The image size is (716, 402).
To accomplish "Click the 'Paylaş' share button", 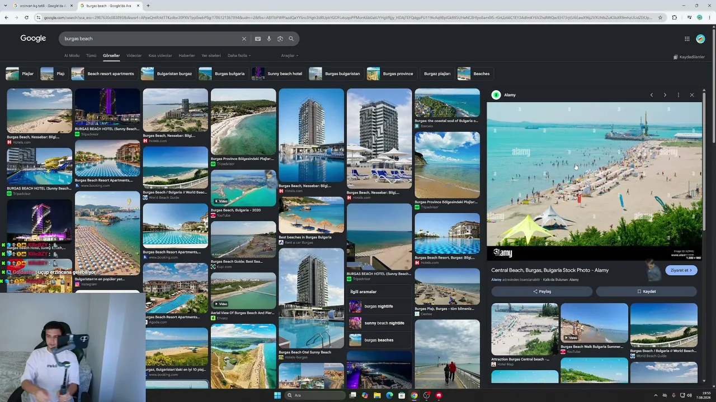I will [x=541, y=291].
